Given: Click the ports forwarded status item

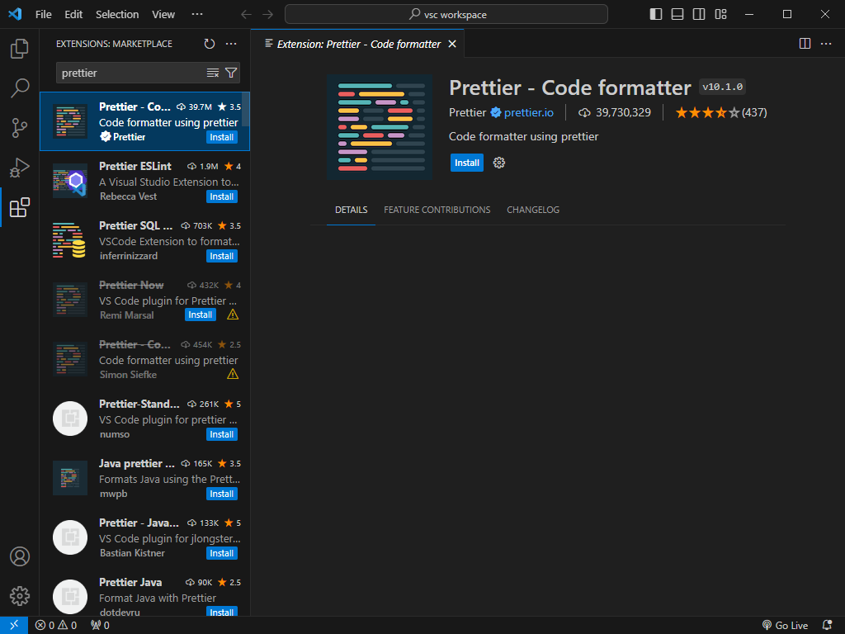Looking at the screenshot, I should tap(100, 625).
